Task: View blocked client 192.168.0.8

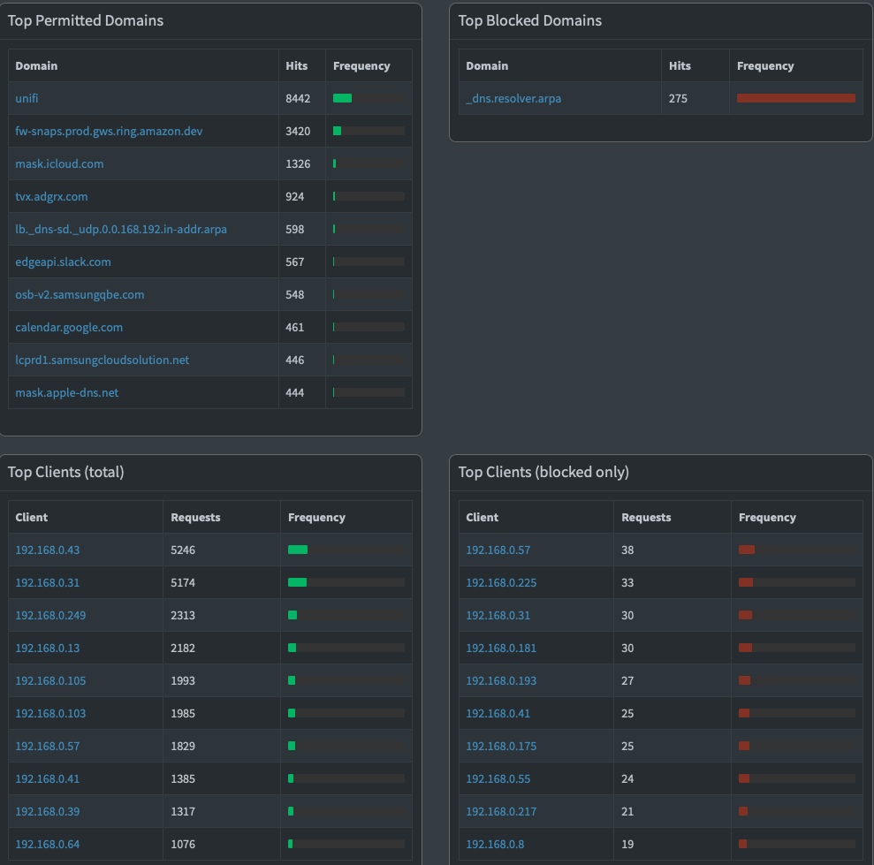Action: 495,844
